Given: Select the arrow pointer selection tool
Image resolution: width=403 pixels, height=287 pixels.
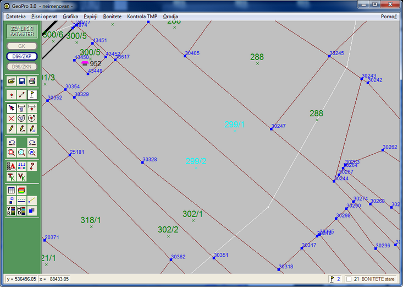Looking at the screenshot, I should [12, 108].
